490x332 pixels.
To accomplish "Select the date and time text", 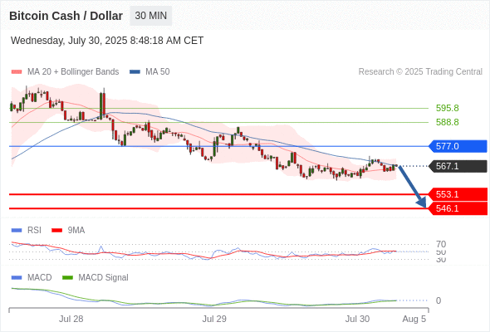I will [x=107, y=41].
